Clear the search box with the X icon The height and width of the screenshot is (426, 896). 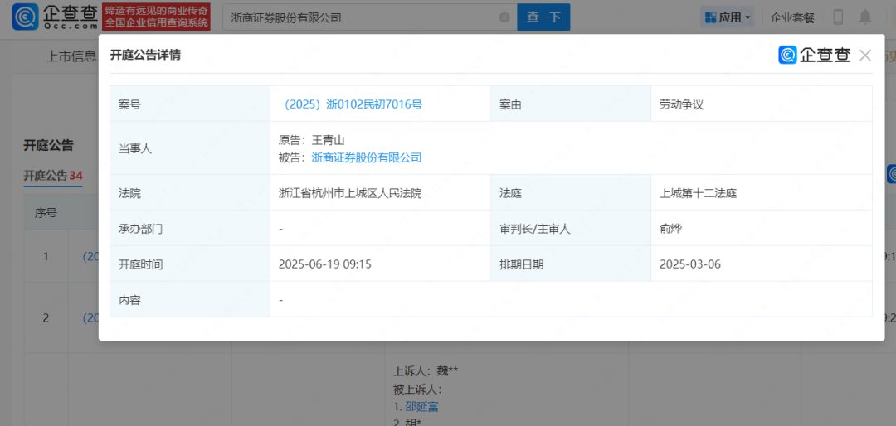(x=504, y=17)
